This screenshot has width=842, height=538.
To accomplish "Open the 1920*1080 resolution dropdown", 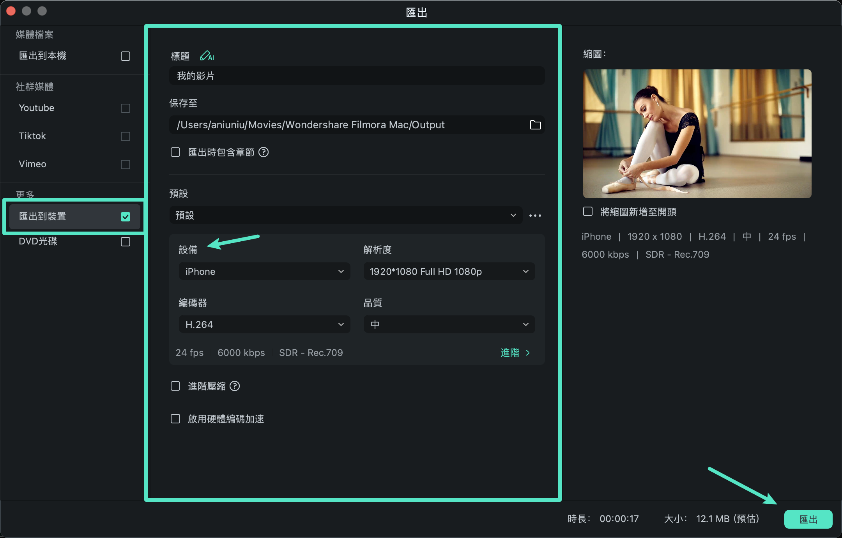I will click(449, 271).
